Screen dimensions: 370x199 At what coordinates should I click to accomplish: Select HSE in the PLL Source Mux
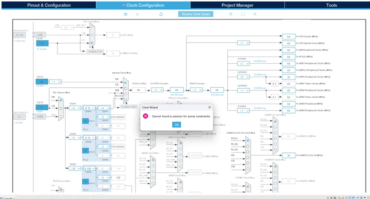tap(61, 117)
